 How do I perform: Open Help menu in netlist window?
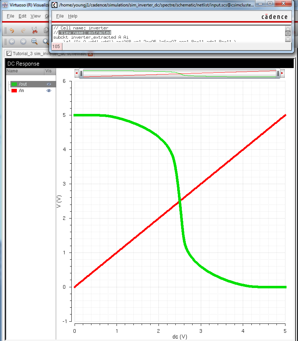coord(73,16)
